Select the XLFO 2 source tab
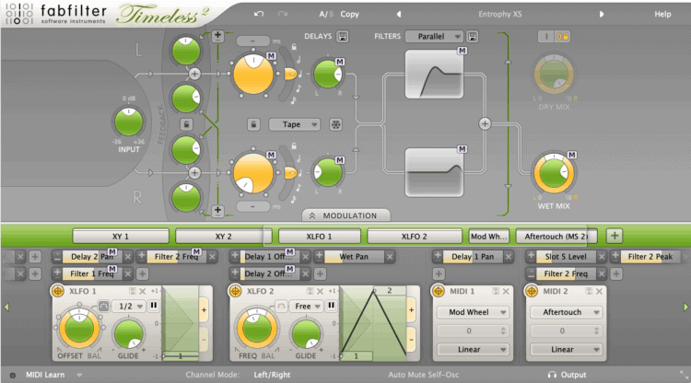 tap(415, 237)
